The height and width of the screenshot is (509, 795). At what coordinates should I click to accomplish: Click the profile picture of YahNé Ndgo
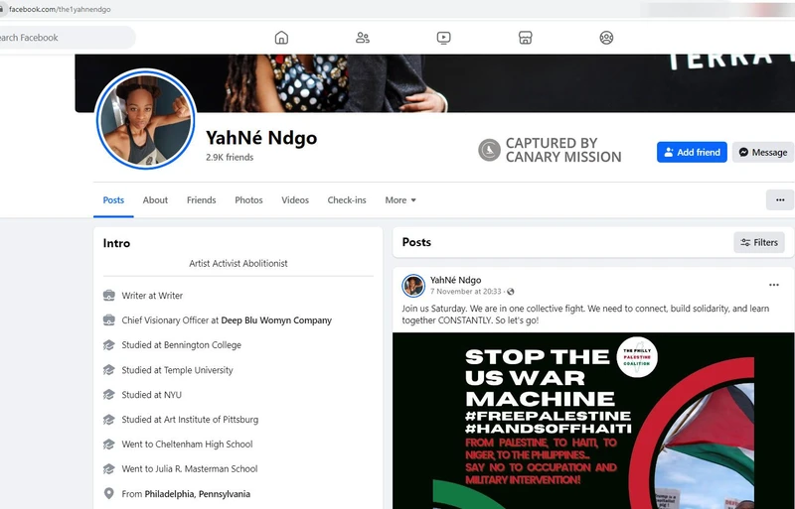click(x=145, y=119)
